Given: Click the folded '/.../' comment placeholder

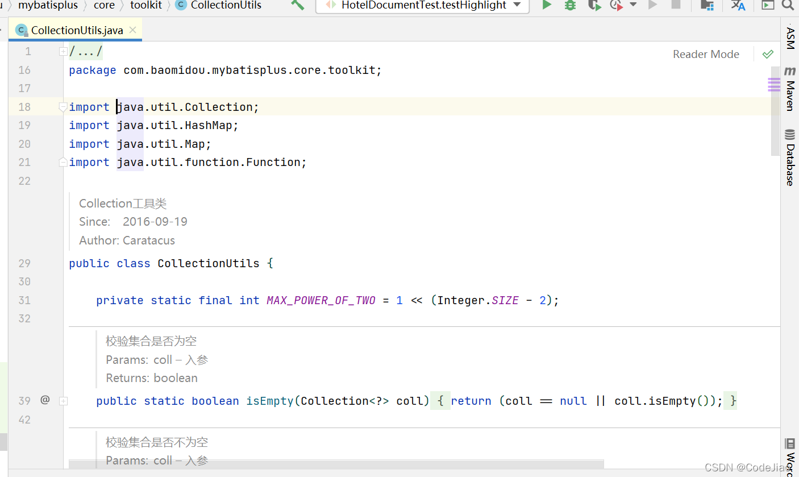Looking at the screenshot, I should point(86,52).
